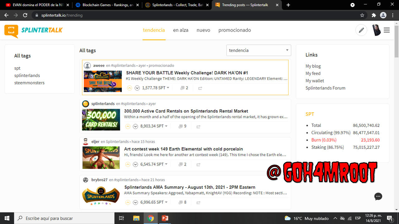Open the sort dropdown showing tendencia

(259, 50)
